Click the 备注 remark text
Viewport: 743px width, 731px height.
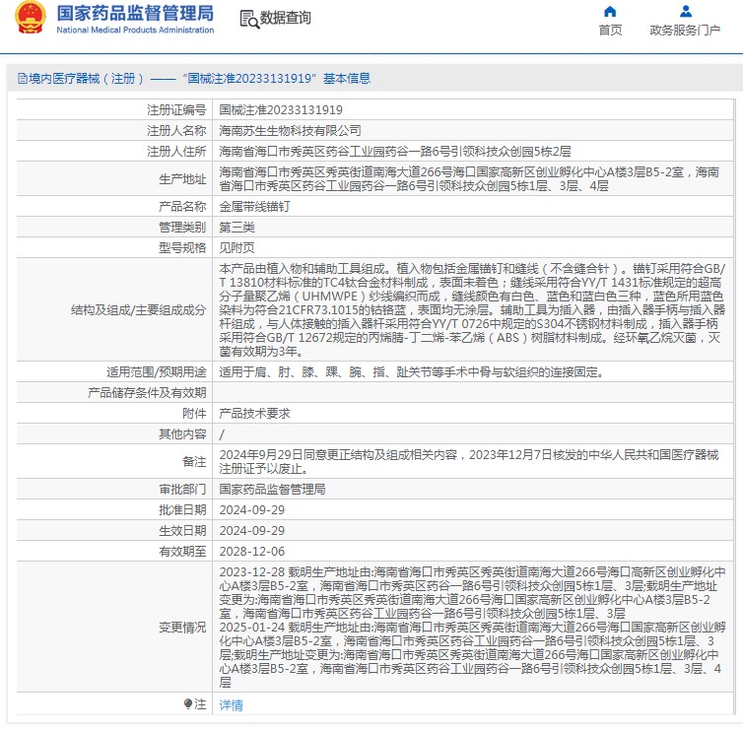point(469,461)
